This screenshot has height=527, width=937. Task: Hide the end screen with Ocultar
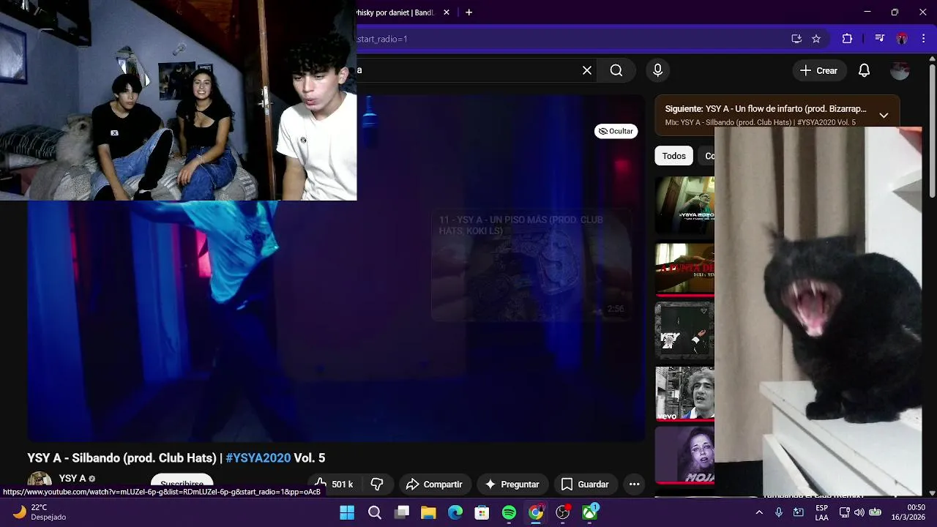[x=616, y=131]
